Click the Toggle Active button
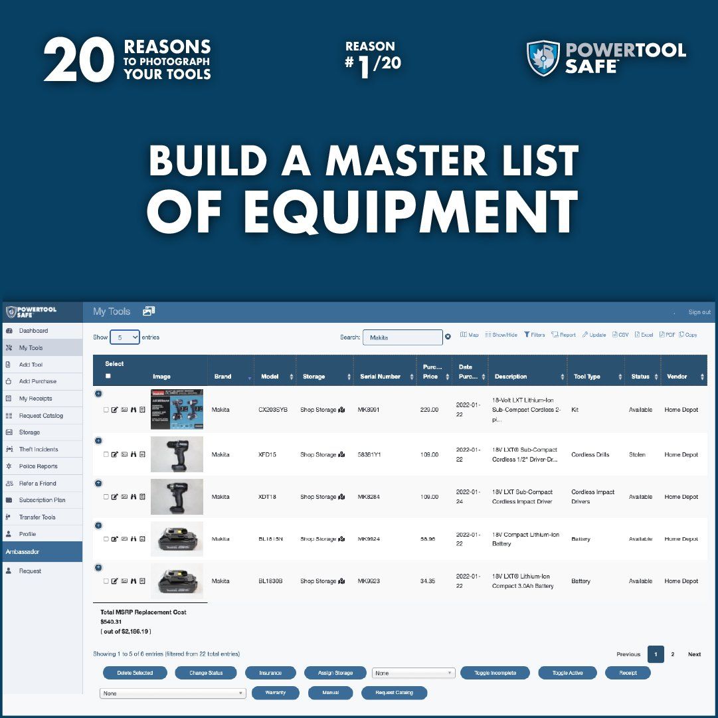 tap(568, 673)
